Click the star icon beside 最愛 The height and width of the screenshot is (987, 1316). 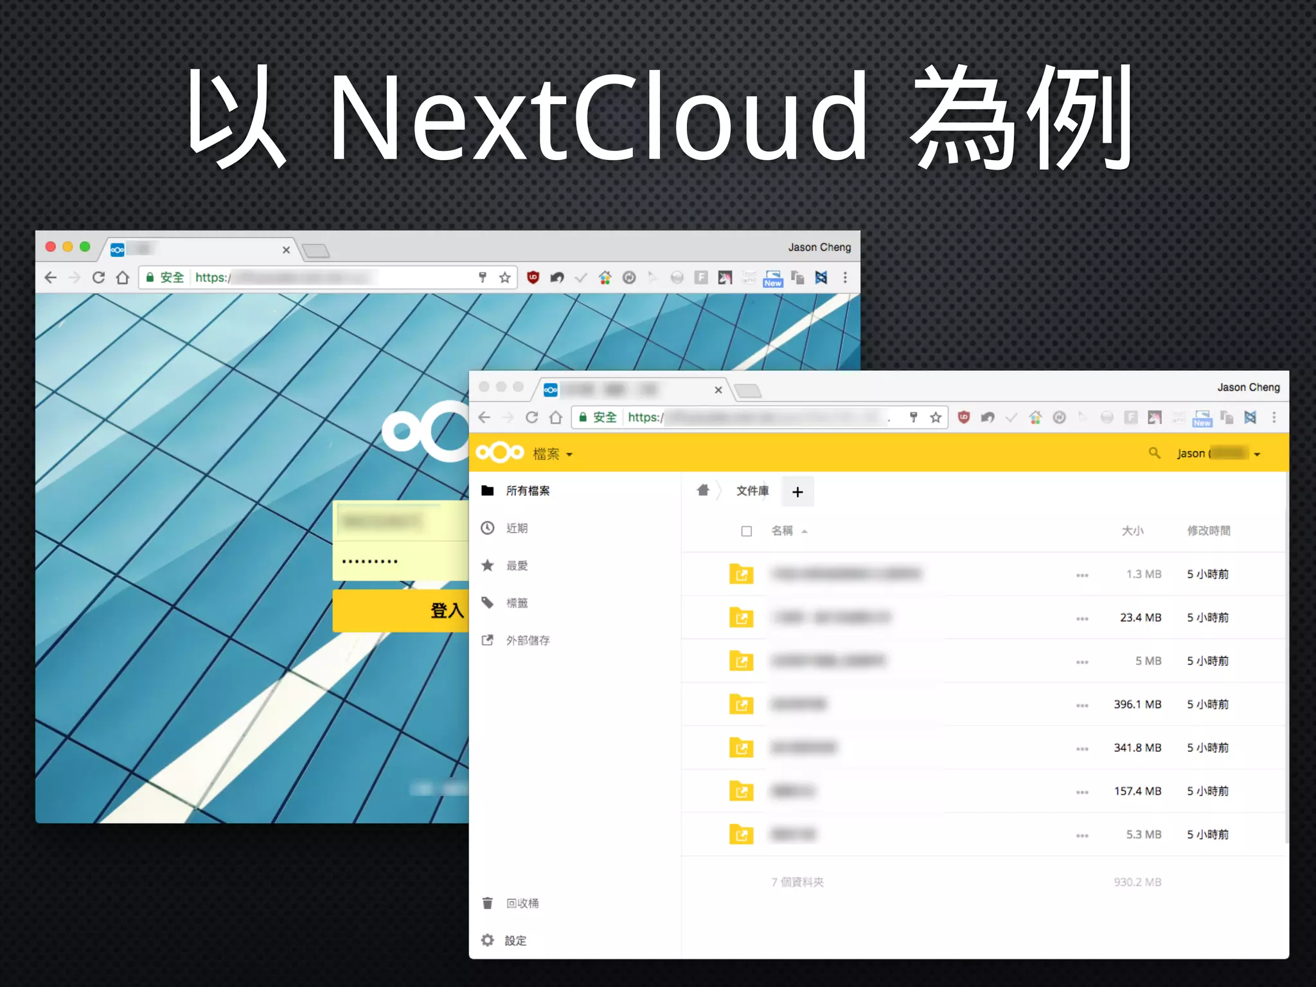coord(488,565)
